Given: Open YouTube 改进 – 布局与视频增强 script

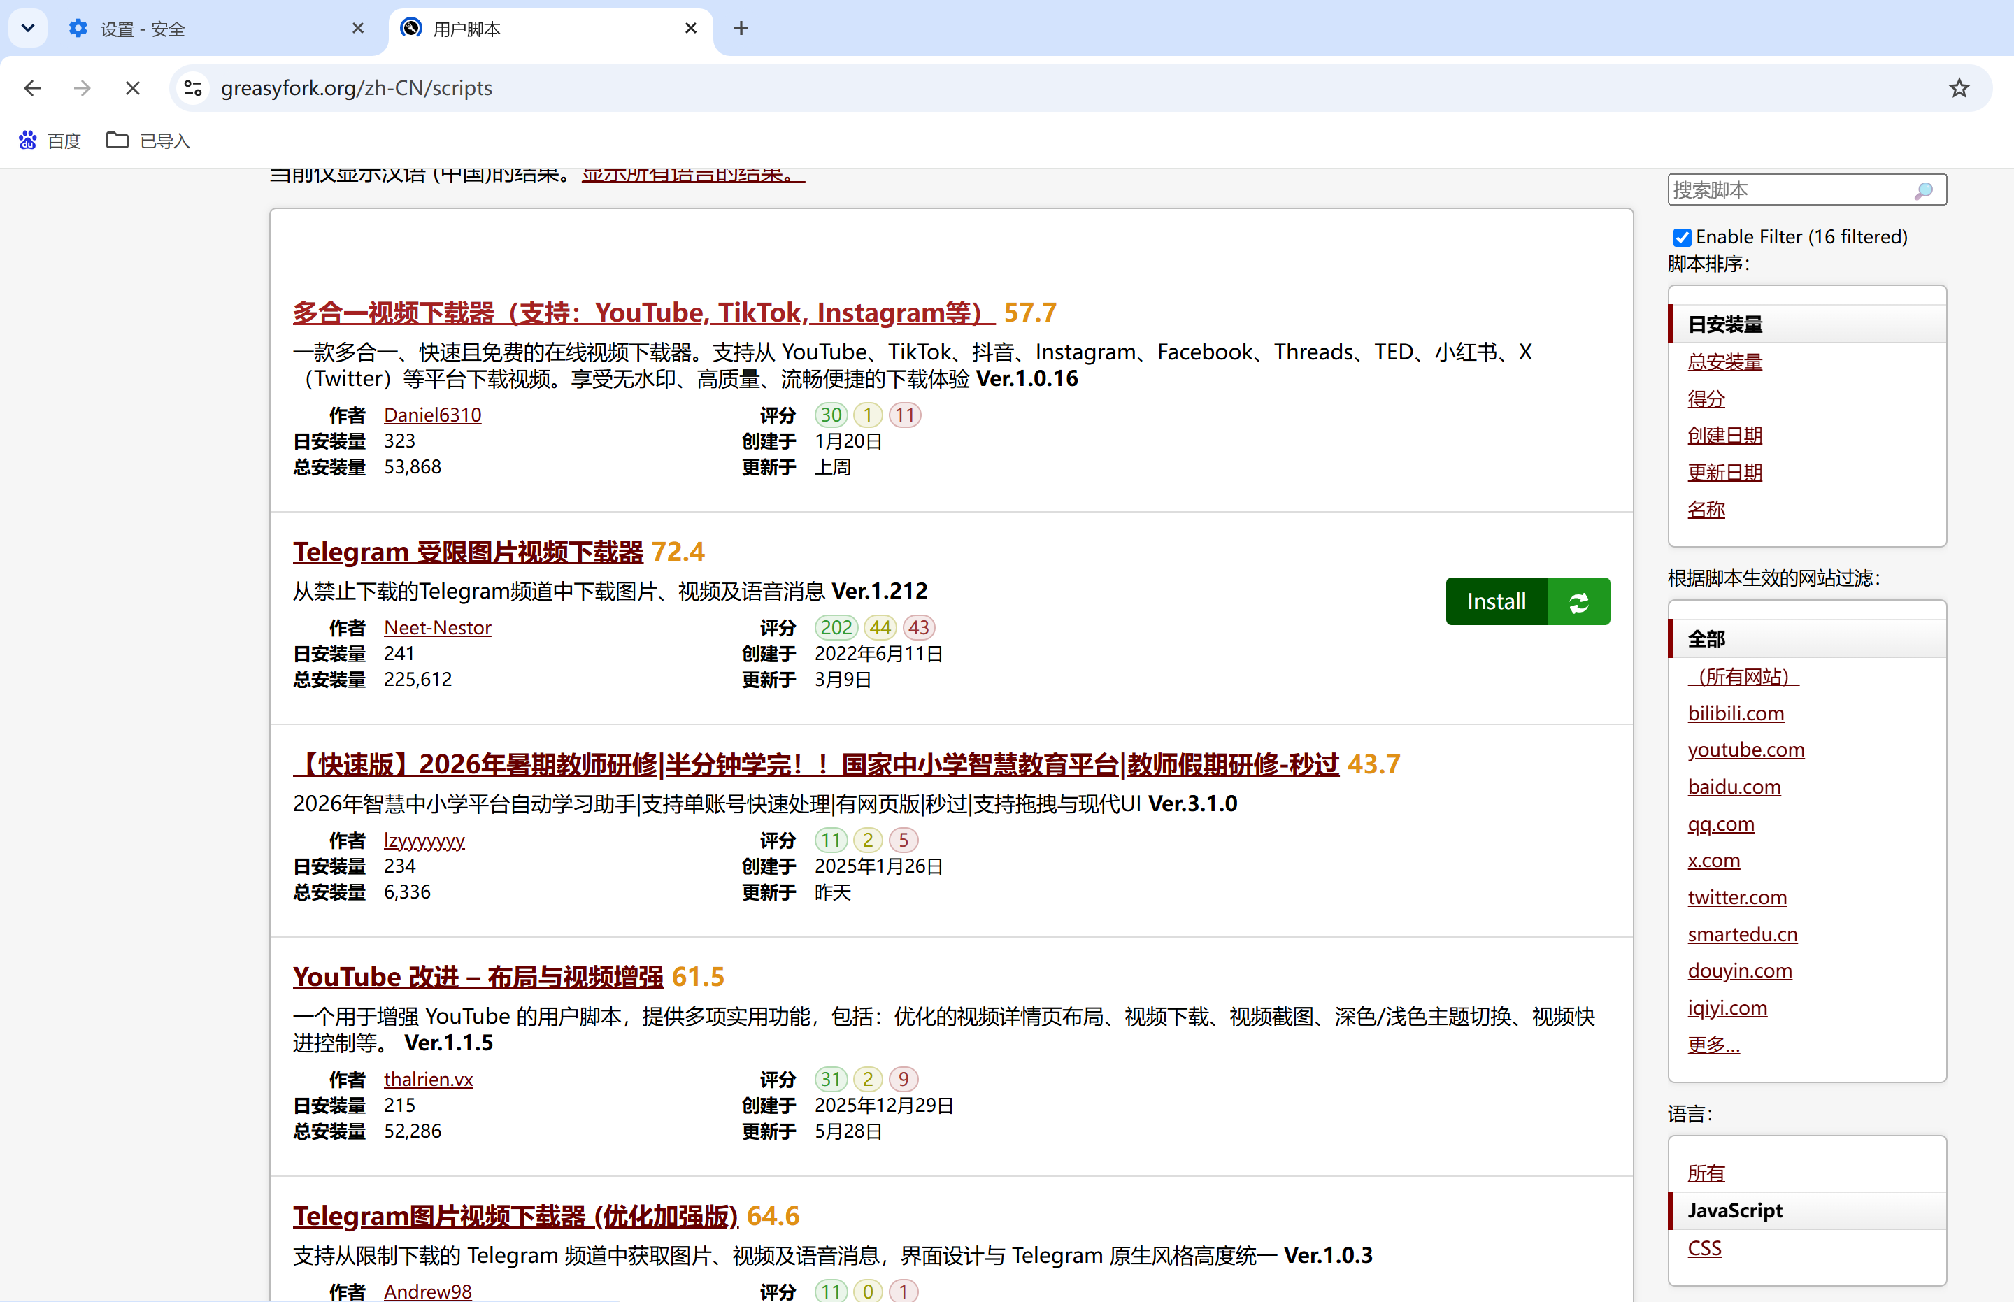Looking at the screenshot, I should pyautogui.click(x=478, y=978).
